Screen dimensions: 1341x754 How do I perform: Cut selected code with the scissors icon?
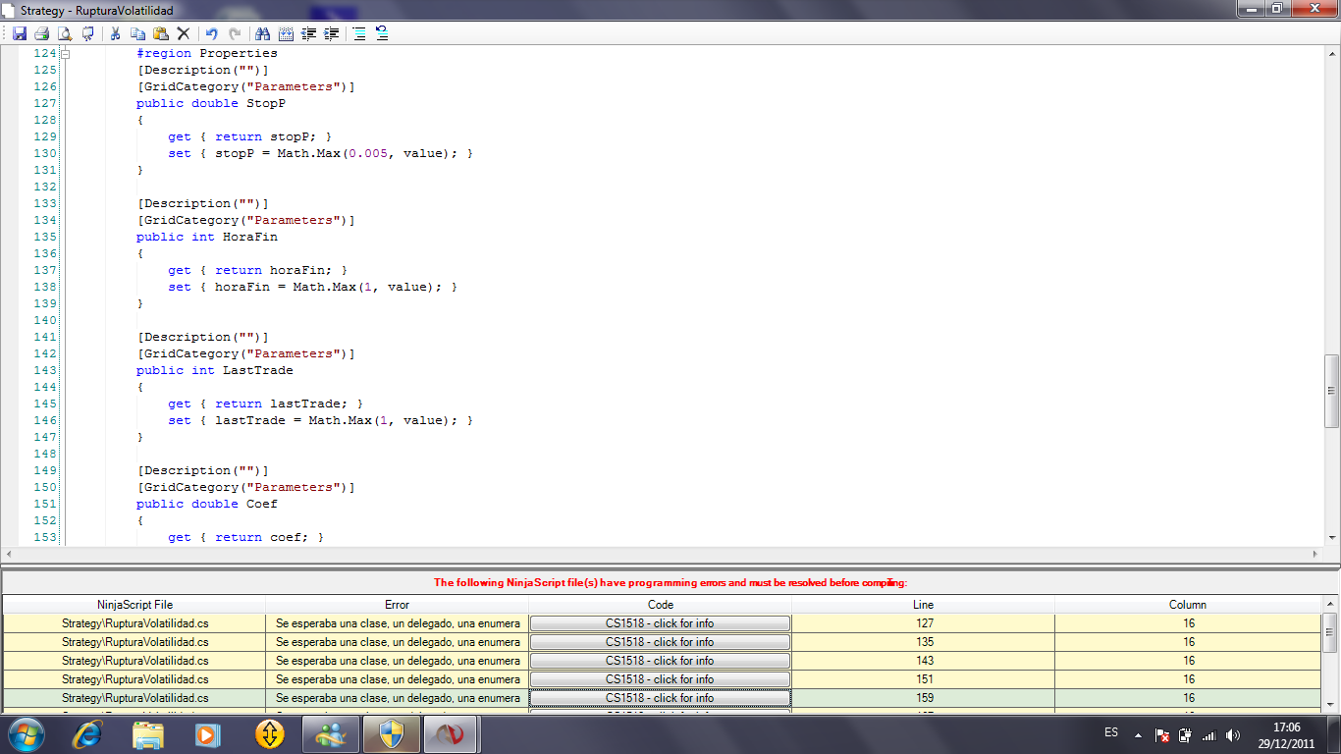pos(115,33)
